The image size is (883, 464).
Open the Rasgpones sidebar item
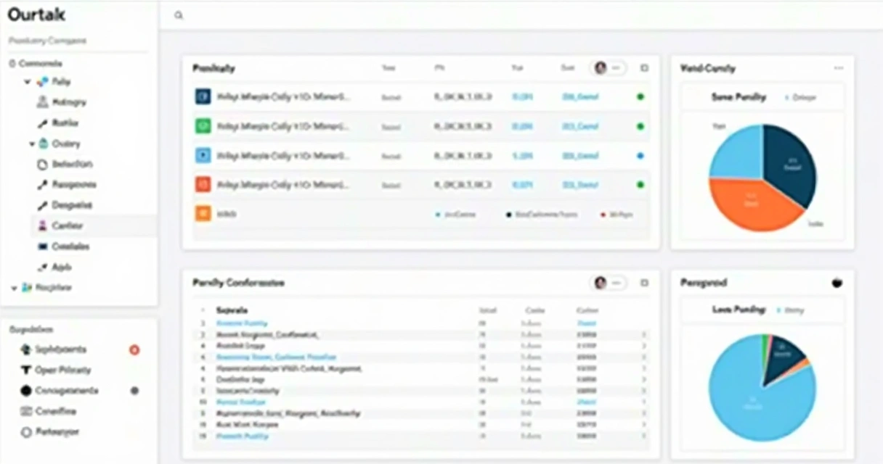(66, 185)
